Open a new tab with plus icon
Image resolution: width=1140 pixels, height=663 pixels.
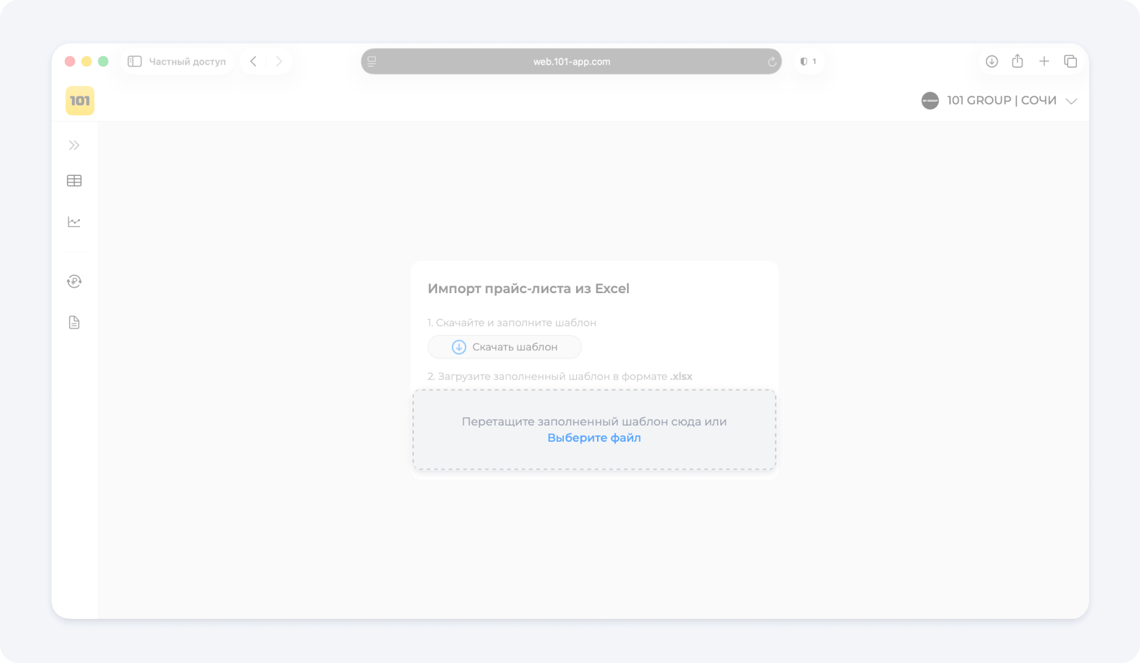1044,62
